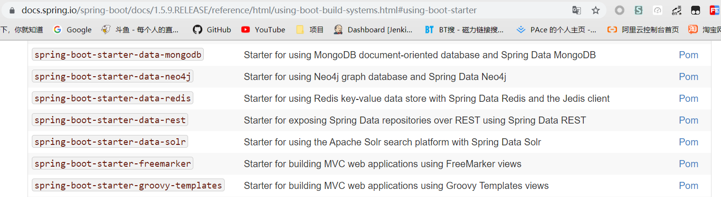Click the FreeMarker views description
Image resolution: width=721 pixels, height=197 pixels.
[x=382, y=164]
